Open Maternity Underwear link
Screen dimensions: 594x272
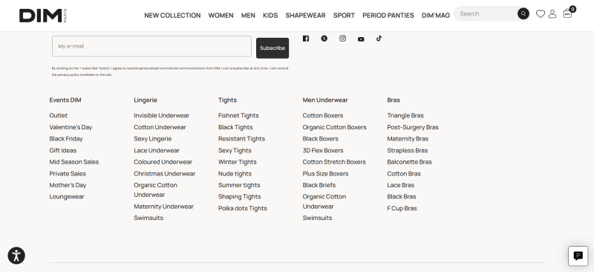click(163, 207)
